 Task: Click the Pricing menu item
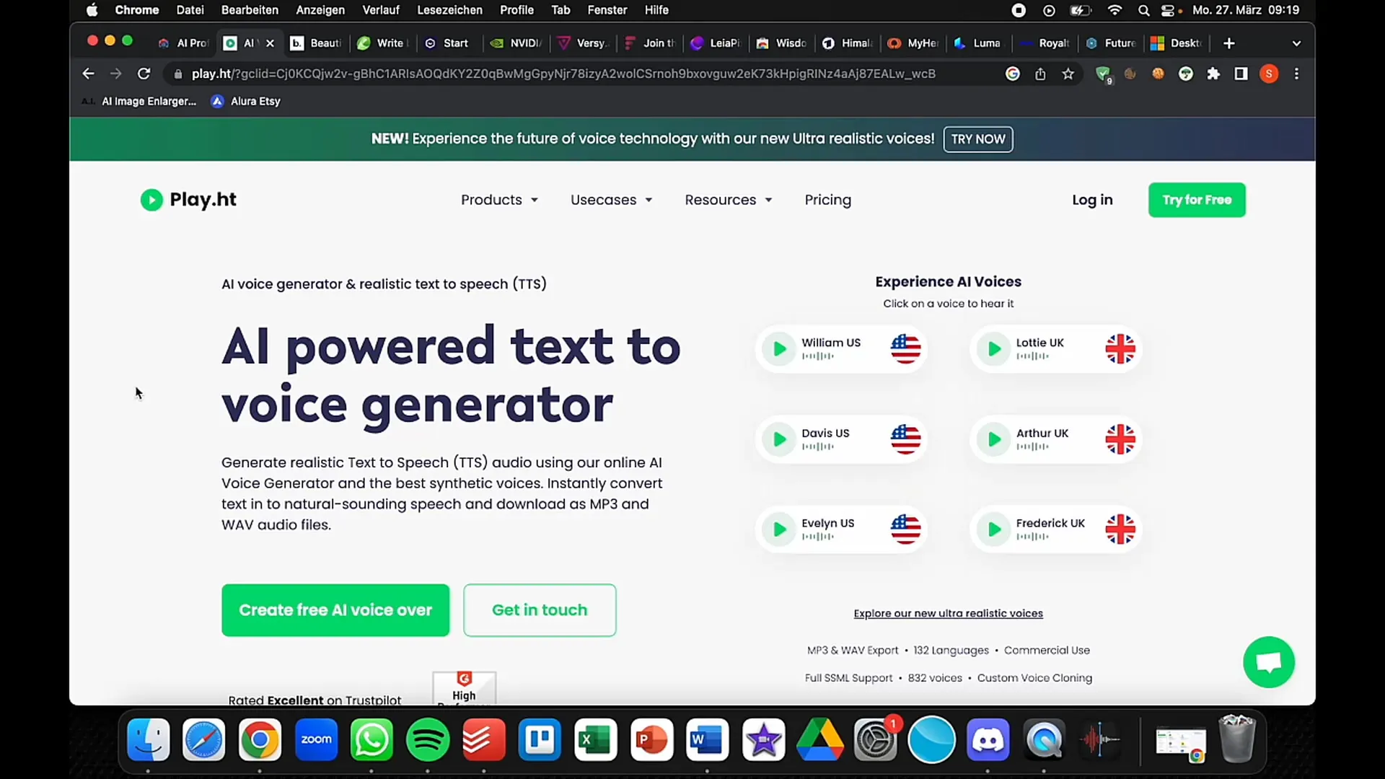pyautogui.click(x=827, y=200)
